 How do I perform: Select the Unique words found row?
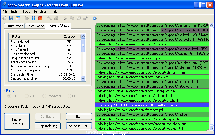tap(45, 58)
